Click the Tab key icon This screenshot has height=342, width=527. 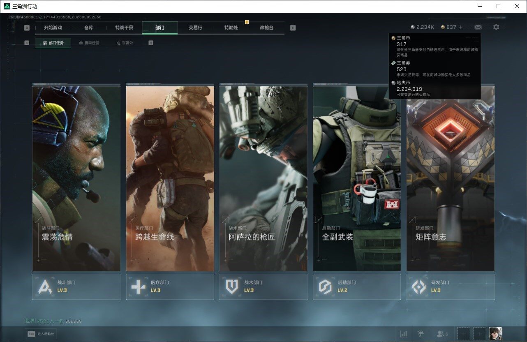point(31,334)
